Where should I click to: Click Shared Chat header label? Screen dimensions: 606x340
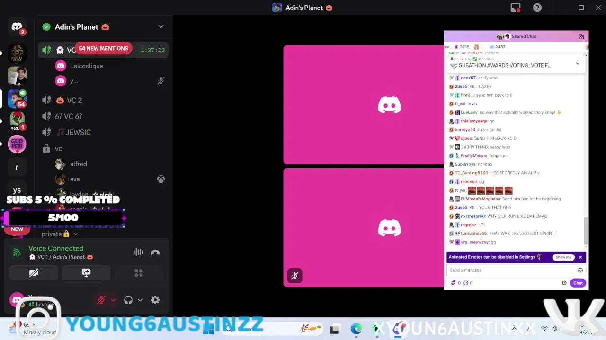tap(524, 36)
